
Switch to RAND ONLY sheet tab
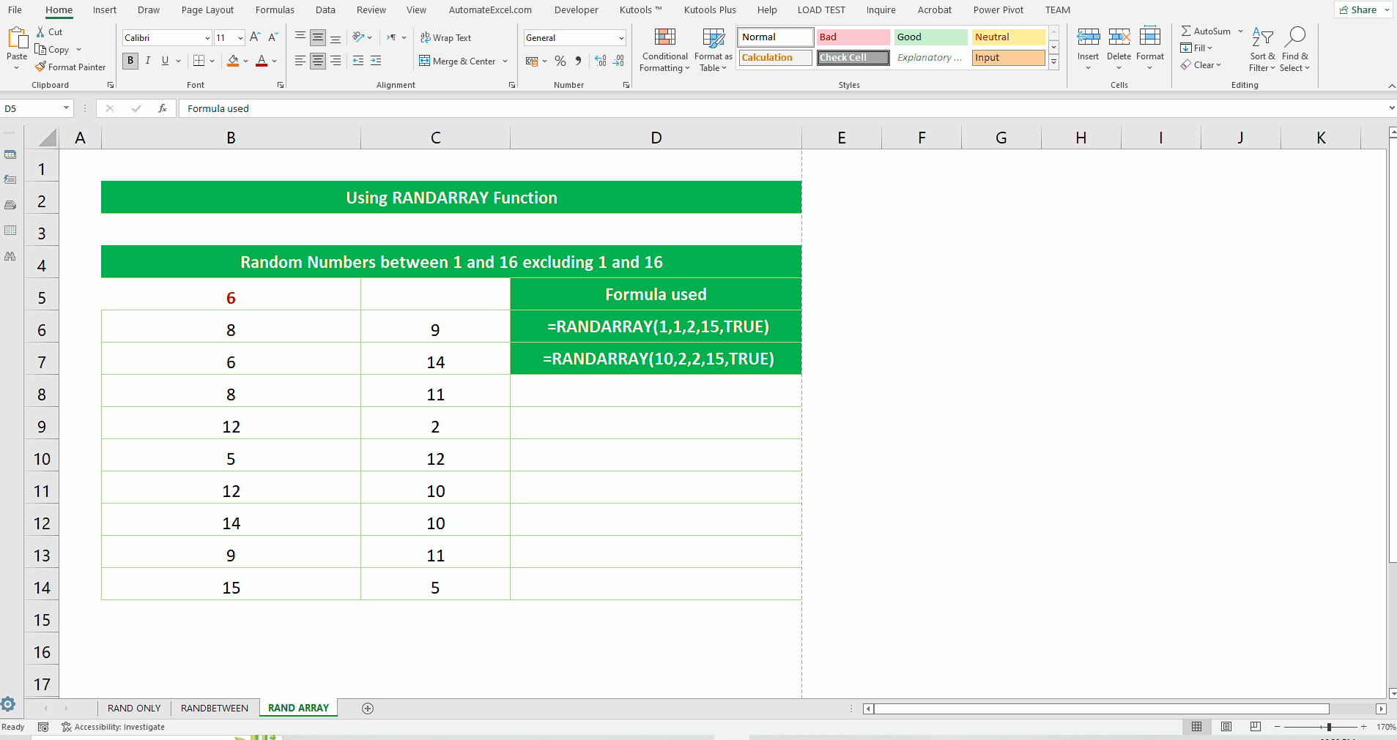[x=134, y=708]
